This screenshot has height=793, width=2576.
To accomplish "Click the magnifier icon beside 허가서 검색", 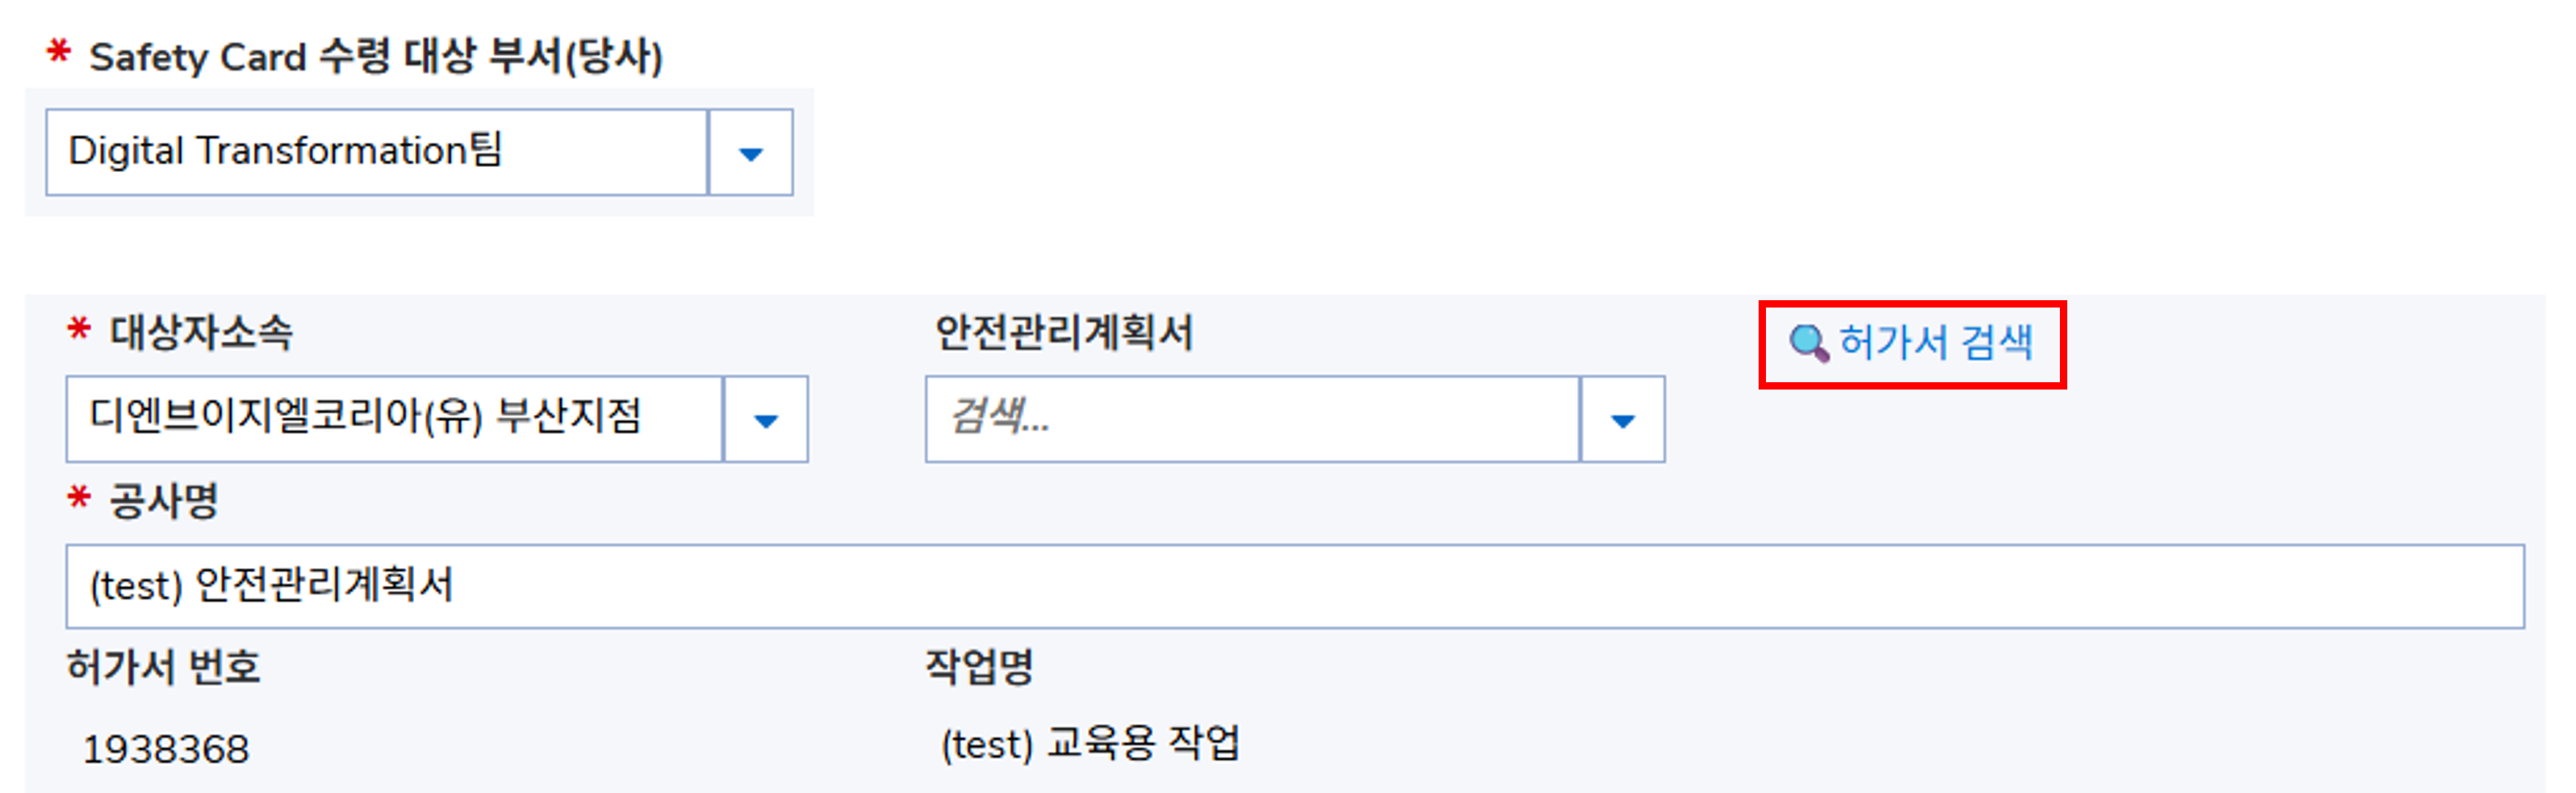I will (1808, 343).
